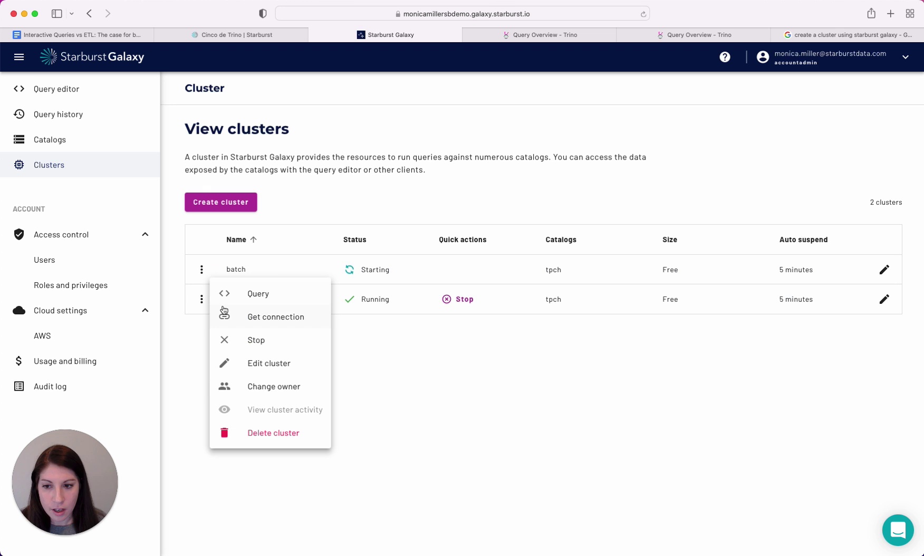
Task: Choose Get connection from context menu
Action: click(x=270, y=316)
